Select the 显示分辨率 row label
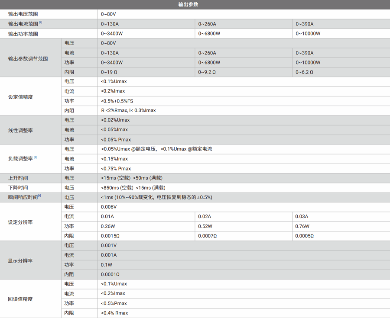This screenshot has width=390, height=318. [20, 260]
